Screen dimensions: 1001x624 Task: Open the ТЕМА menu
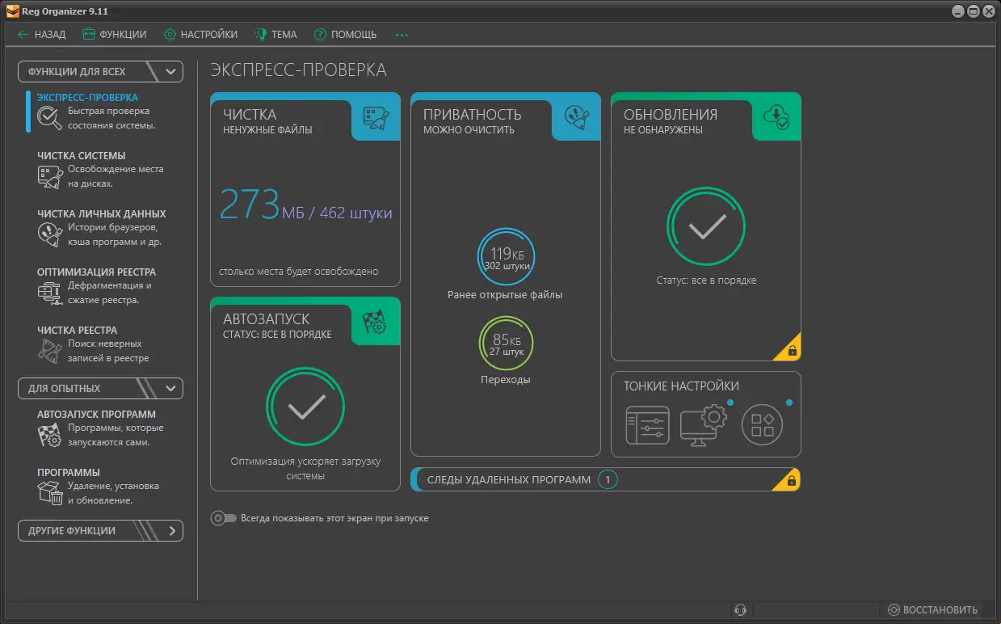275,35
